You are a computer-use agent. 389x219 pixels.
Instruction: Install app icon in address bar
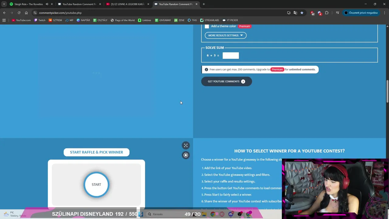[x=289, y=13]
